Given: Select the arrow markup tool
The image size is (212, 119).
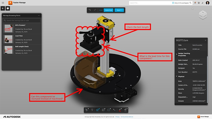Looking at the screenshot, I should 114,110.
